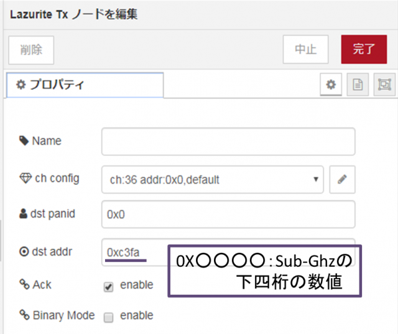This screenshot has width=398, height=334.
Task: Click the diamond icon beside ch config
Action: pos(25,178)
